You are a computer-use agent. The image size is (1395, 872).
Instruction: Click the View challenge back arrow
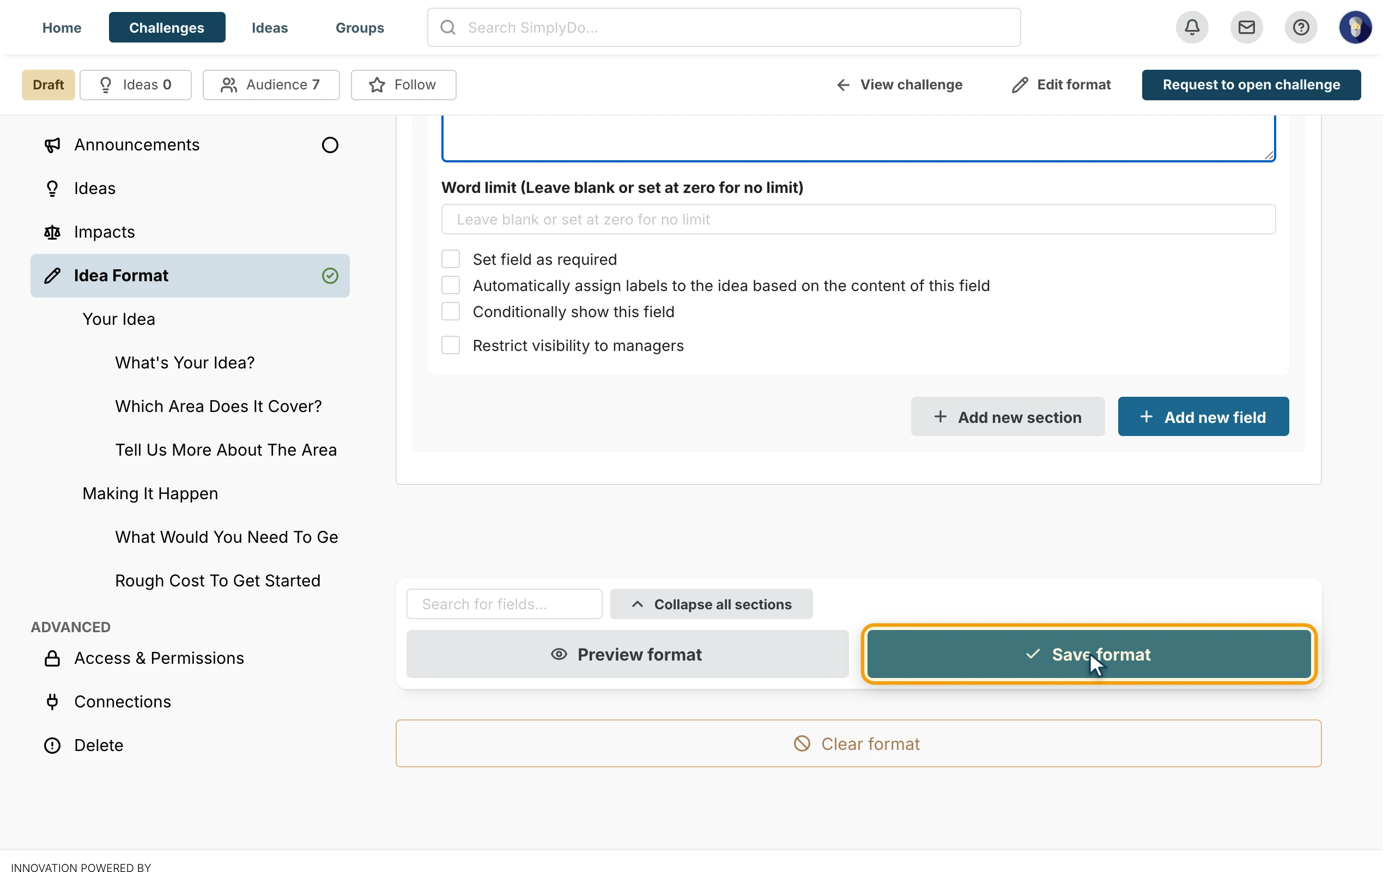[x=843, y=85]
